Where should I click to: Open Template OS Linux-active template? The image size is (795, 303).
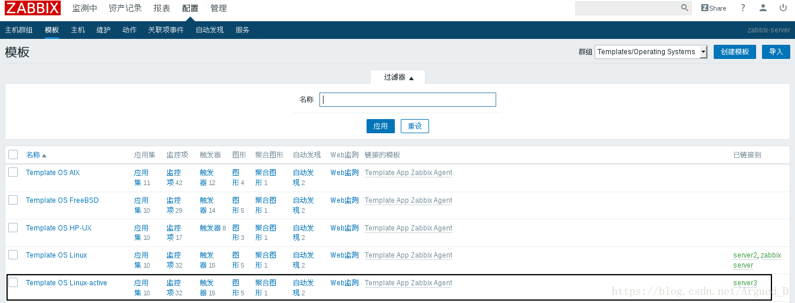point(67,283)
